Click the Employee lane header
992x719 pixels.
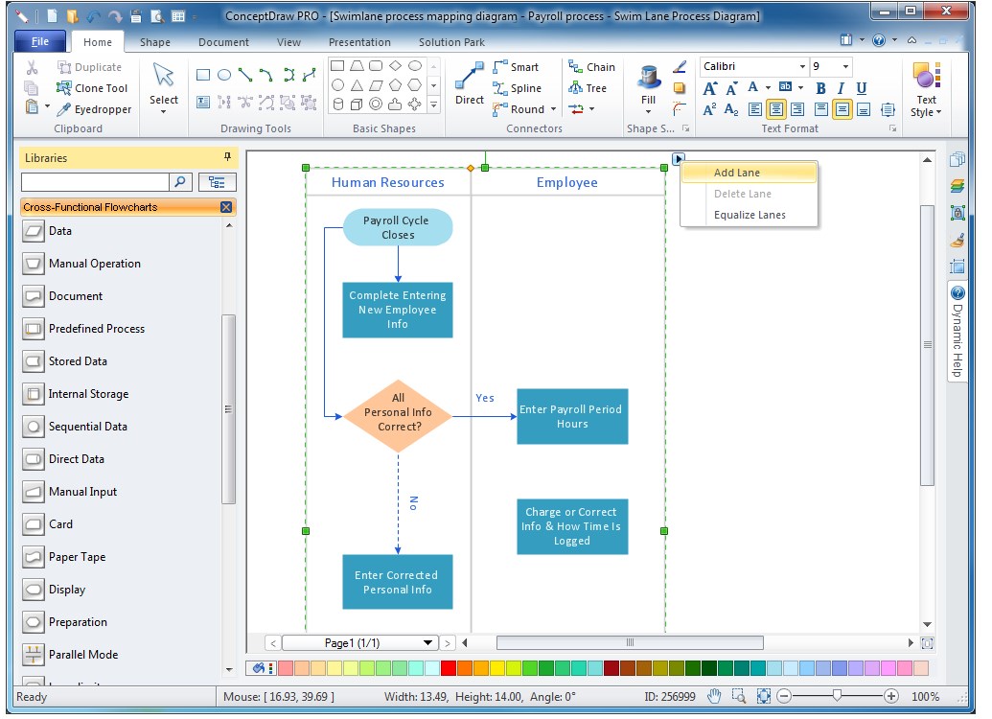[567, 182]
